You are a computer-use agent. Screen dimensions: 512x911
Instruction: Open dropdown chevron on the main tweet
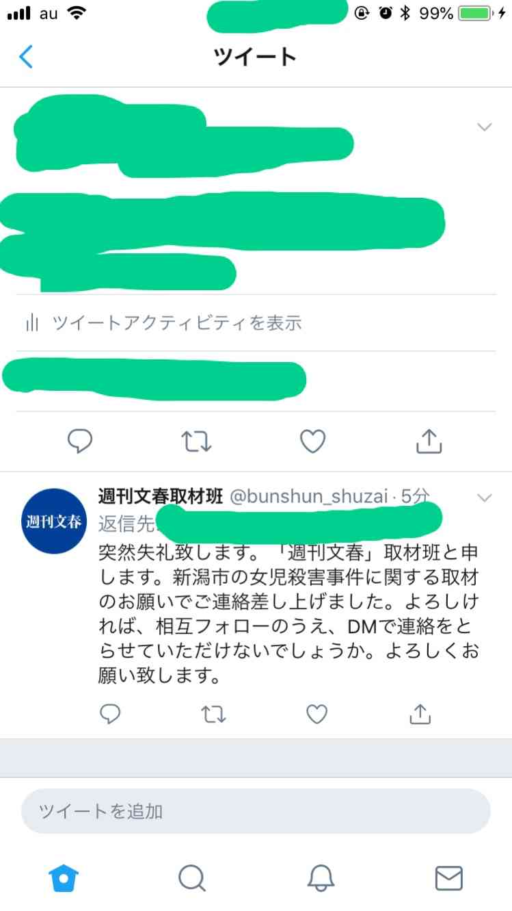484,127
